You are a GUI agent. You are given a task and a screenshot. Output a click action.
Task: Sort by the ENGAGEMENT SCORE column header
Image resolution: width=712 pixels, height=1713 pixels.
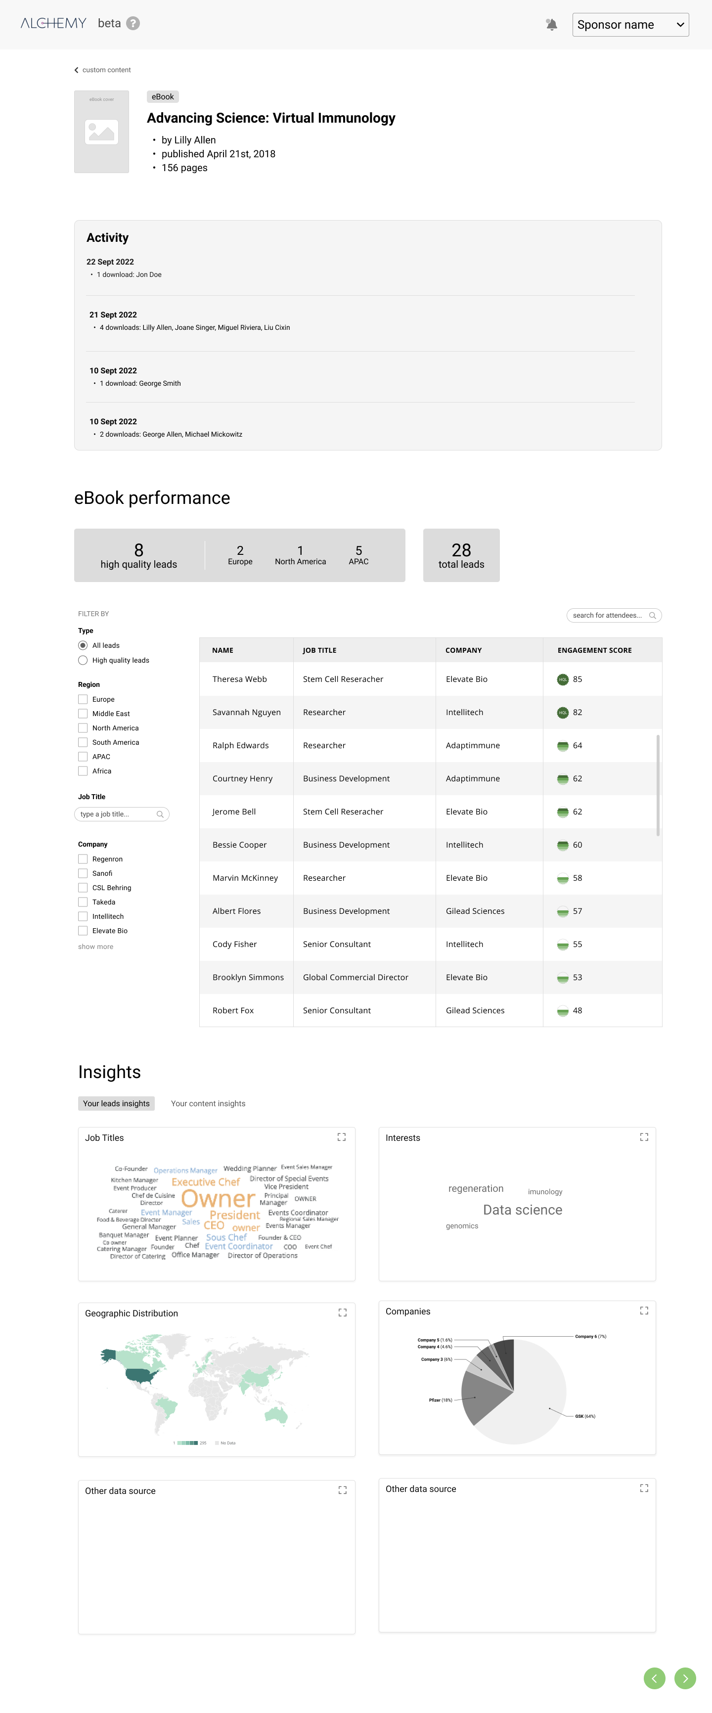point(594,650)
